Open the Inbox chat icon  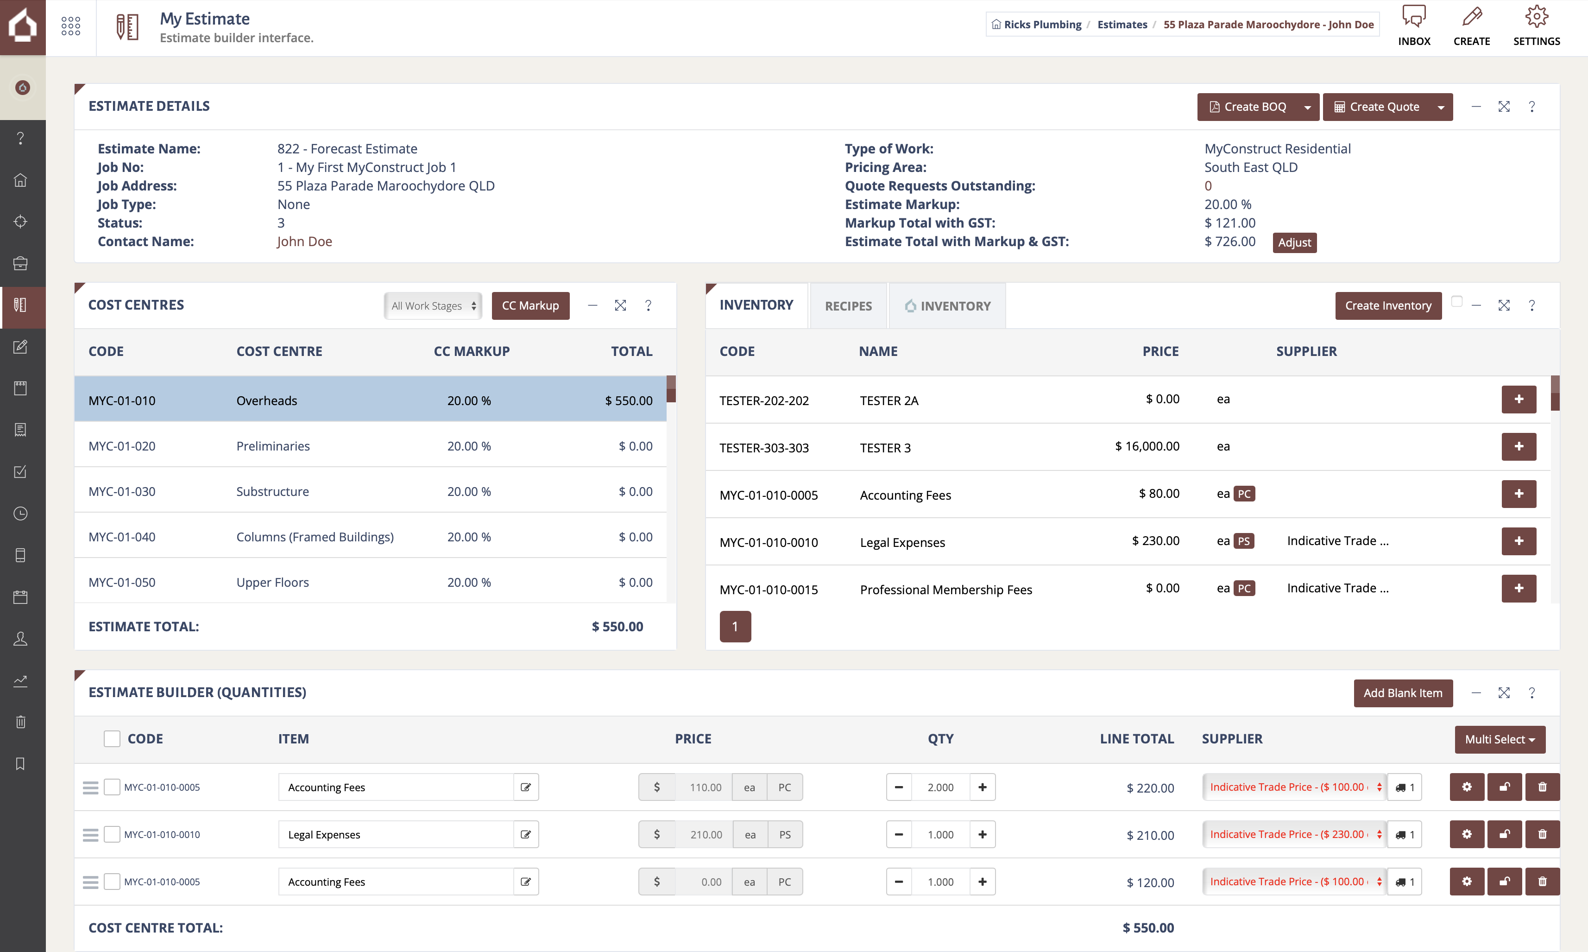point(1414,17)
